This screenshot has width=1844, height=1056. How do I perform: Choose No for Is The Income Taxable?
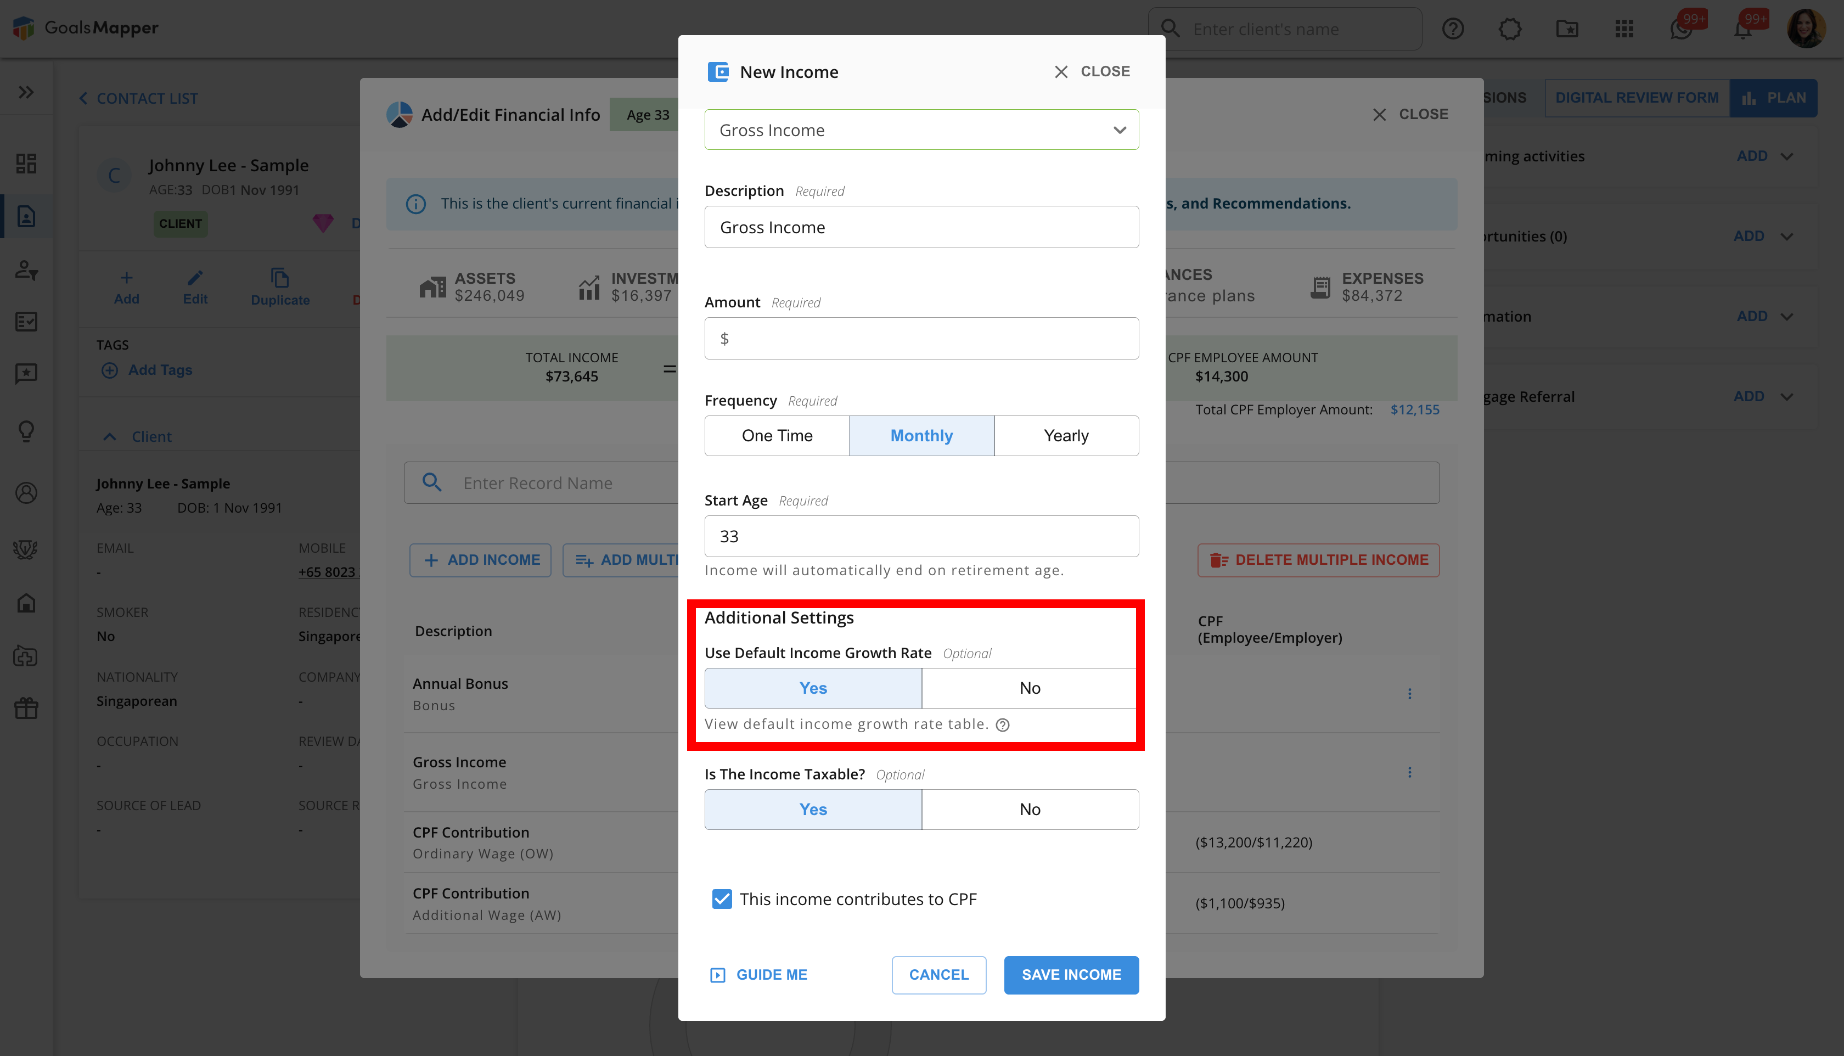pos(1030,808)
